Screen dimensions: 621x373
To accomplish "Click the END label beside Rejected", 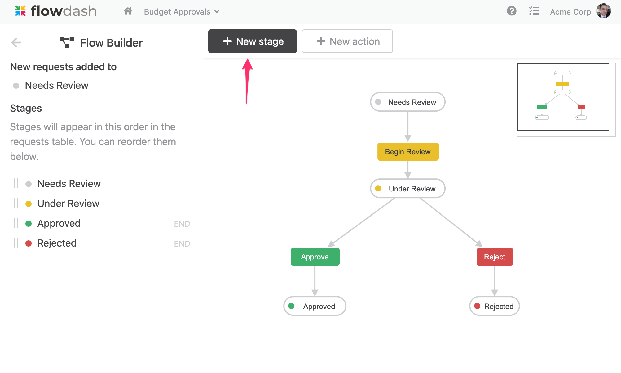I will 182,244.
